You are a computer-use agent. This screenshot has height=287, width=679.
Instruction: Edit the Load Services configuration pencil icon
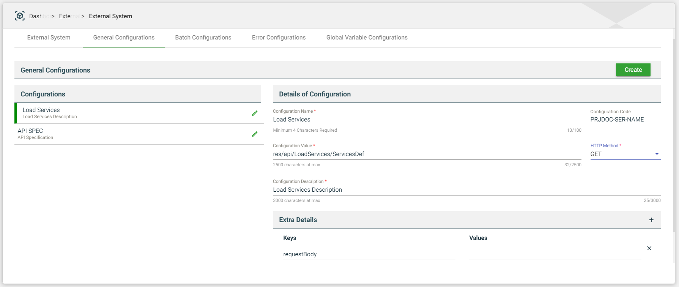click(255, 113)
